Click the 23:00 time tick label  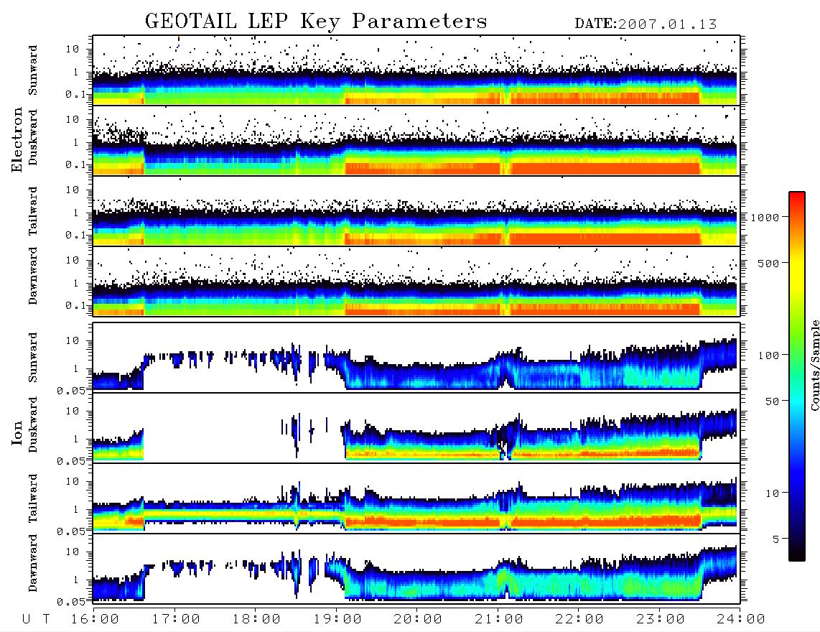[661, 619]
